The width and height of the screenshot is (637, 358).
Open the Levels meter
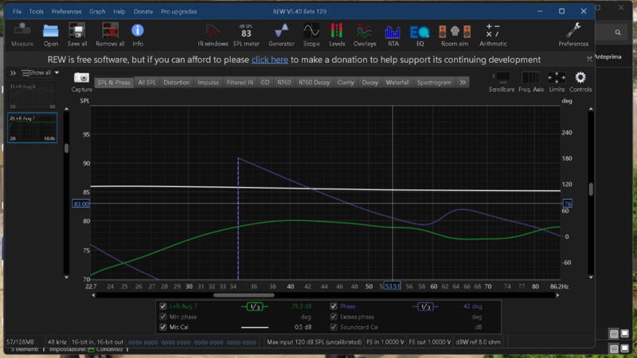click(x=337, y=34)
